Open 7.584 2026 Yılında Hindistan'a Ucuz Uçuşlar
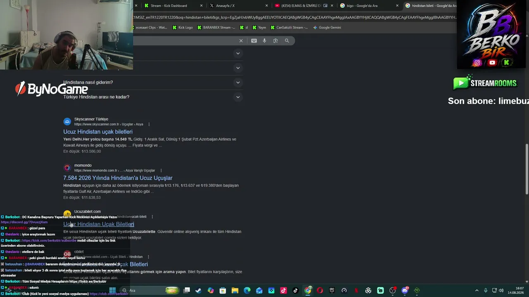 118,178
